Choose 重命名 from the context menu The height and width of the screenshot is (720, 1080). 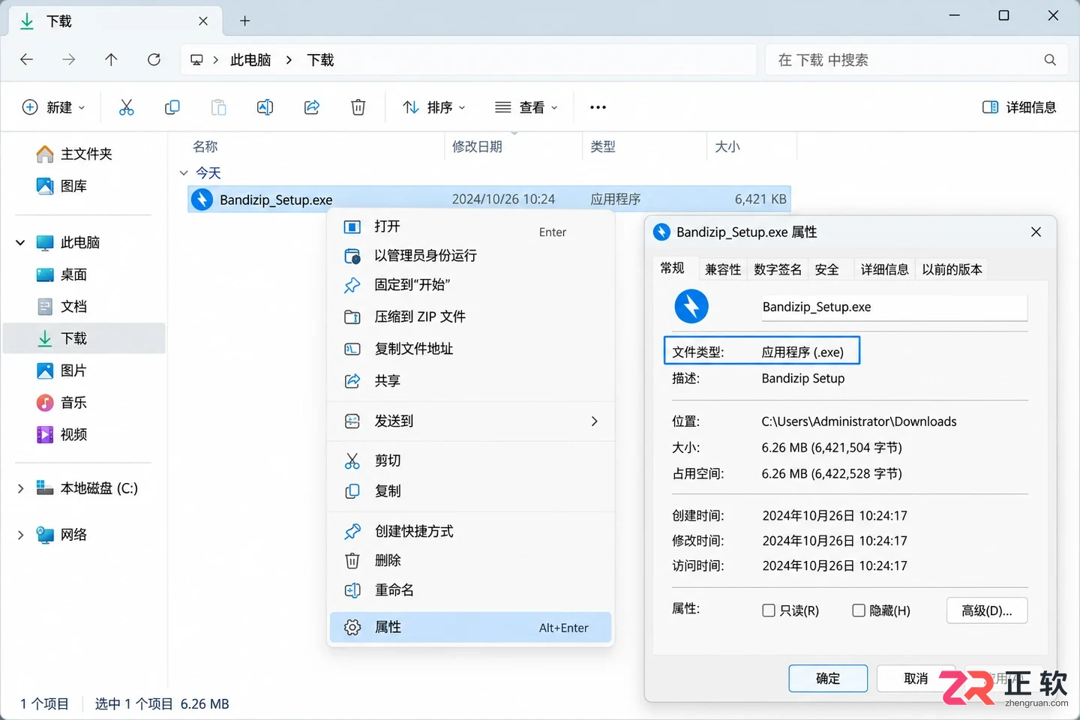click(471, 590)
